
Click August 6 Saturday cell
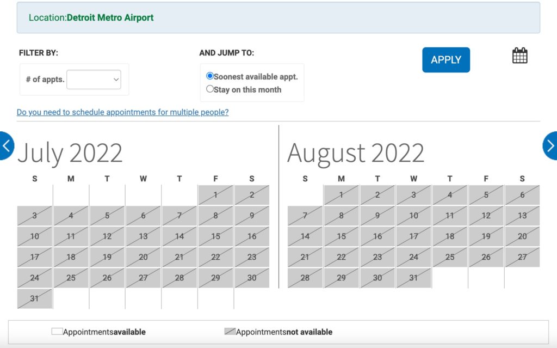point(522,195)
